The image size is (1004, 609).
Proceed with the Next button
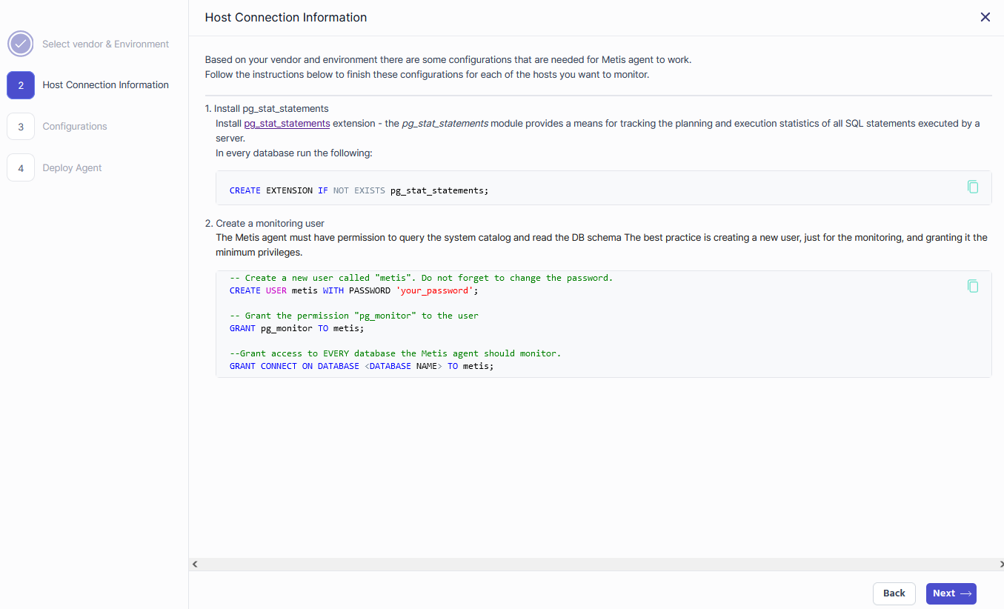pyautogui.click(x=951, y=593)
